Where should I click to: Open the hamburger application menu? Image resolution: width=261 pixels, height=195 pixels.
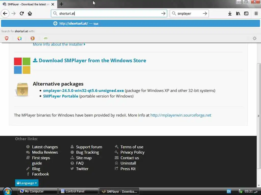pos(256,13)
